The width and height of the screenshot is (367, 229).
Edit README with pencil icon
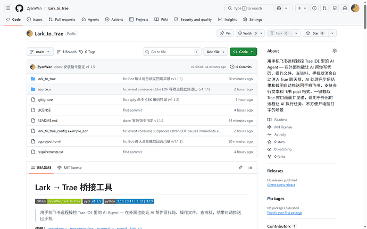point(240,167)
